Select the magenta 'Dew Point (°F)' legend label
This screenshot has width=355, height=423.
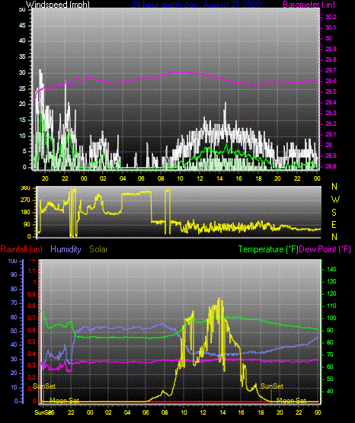(x=325, y=249)
